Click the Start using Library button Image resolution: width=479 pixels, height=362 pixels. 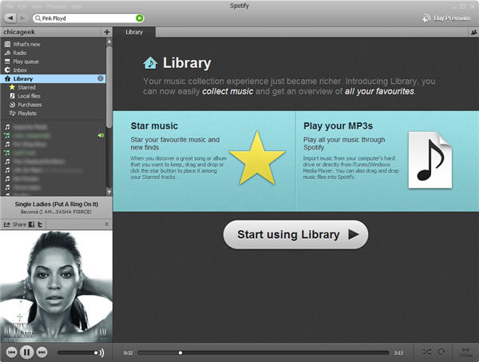(295, 235)
